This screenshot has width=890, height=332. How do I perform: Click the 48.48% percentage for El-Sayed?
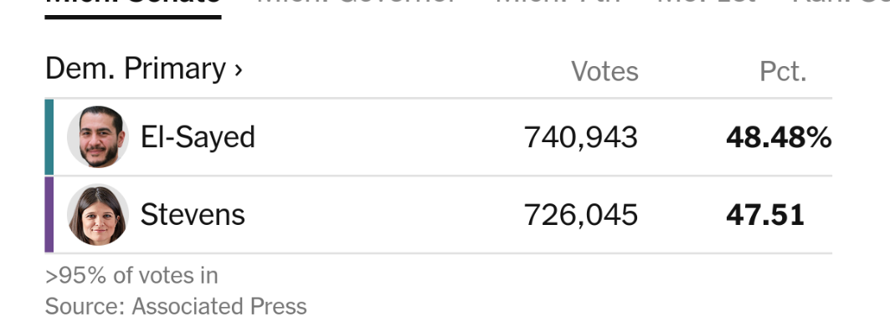(x=779, y=138)
